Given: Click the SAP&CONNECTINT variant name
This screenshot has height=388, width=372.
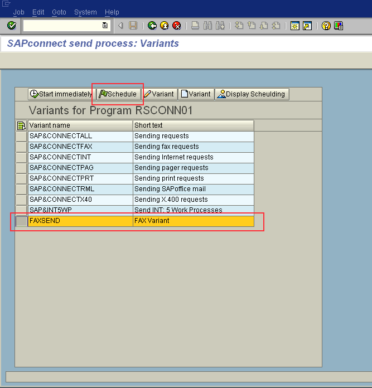Looking at the screenshot, I should (x=80, y=157).
